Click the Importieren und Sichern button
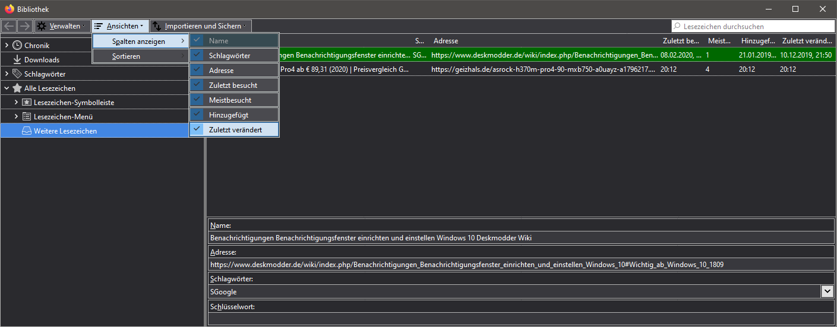The height and width of the screenshot is (327, 837). click(x=201, y=26)
